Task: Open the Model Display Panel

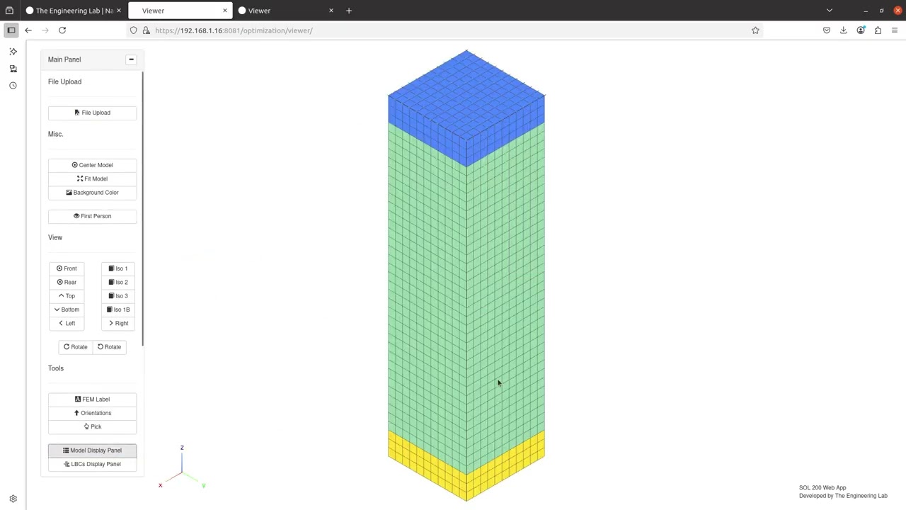Action: click(92, 450)
